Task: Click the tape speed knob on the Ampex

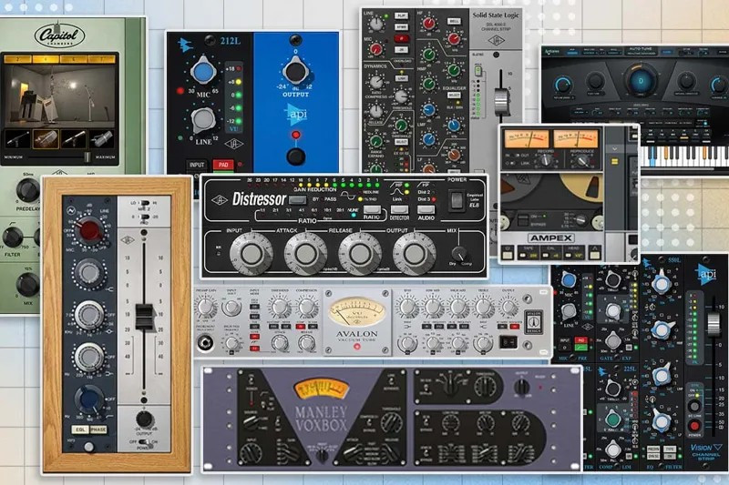Action: point(580,219)
